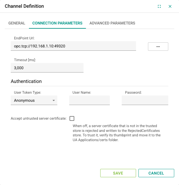Open the Advanced Parameters tab
This screenshot has height=185, width=179.
[x=112, y=23]
